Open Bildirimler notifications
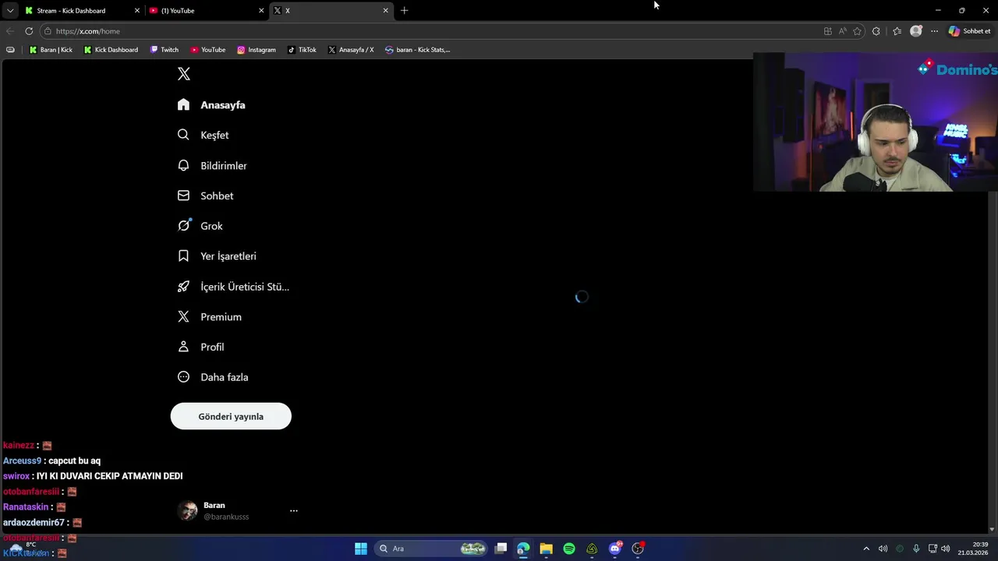 pyautogui.click(x=212, y=165)
